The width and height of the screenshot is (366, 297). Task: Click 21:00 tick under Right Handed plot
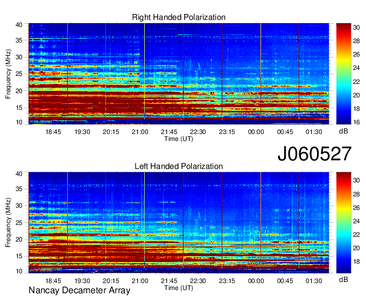(140, 132)
